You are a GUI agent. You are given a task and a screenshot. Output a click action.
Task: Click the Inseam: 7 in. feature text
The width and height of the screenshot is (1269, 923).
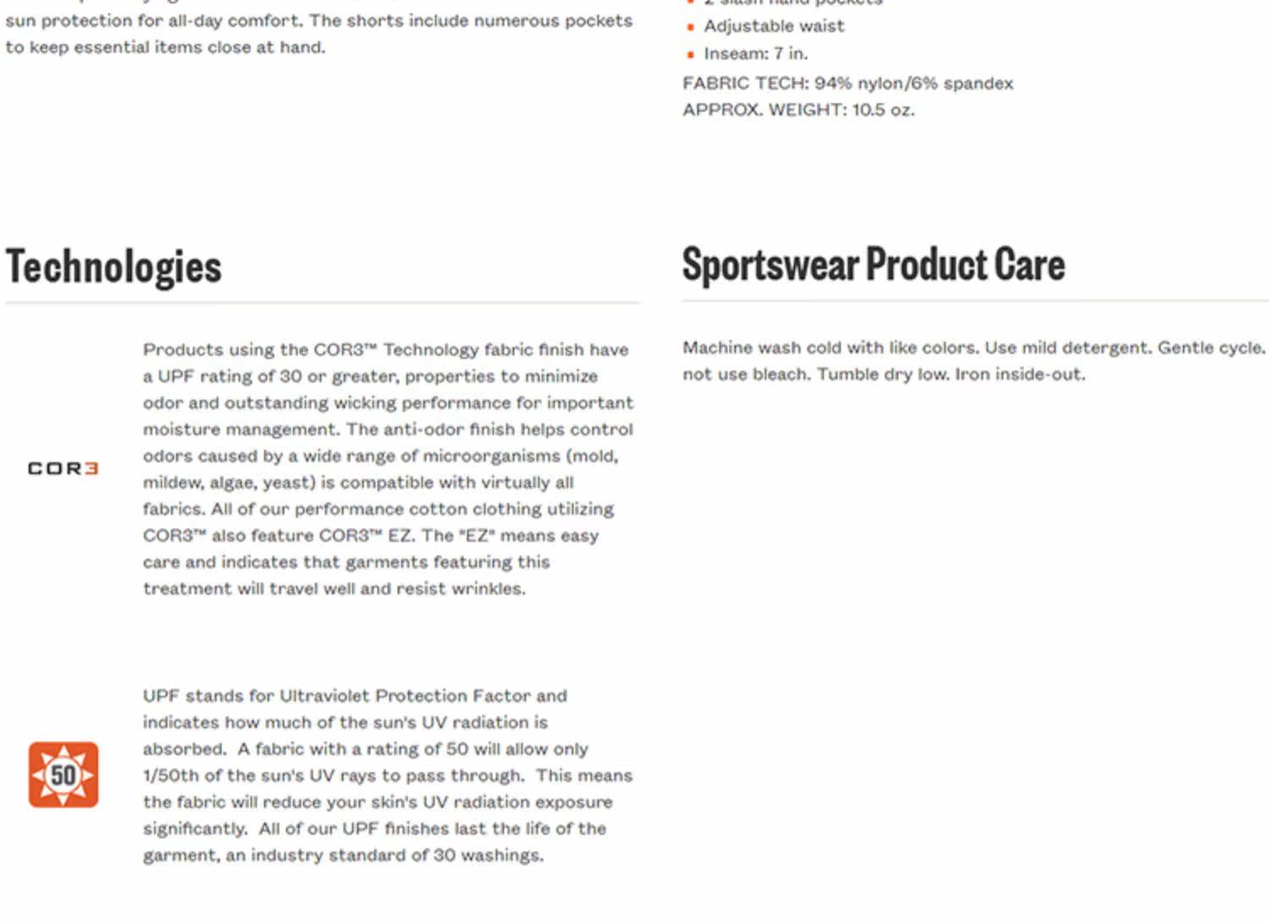(755, 53)
